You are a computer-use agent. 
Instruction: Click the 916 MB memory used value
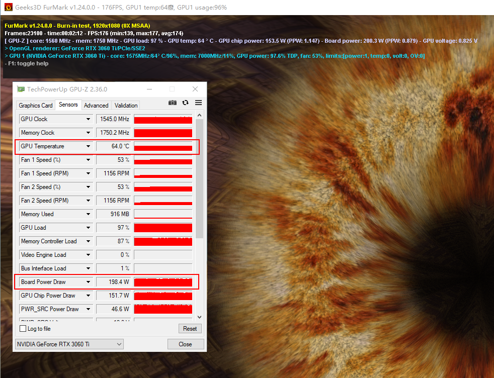point(113,214)
